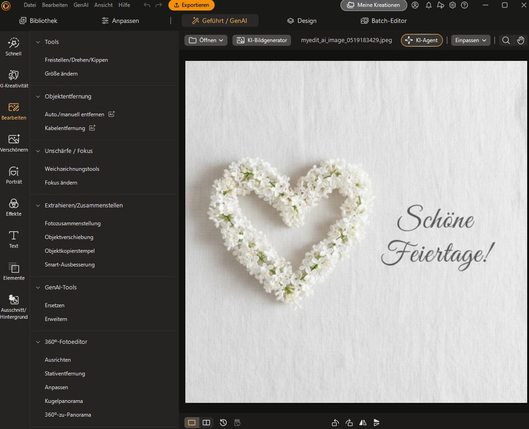Image resolution: width=529 pixels, height=429 pixels.
Task: Open Fotozusammenstellung
Action: [x=73, y=223]
